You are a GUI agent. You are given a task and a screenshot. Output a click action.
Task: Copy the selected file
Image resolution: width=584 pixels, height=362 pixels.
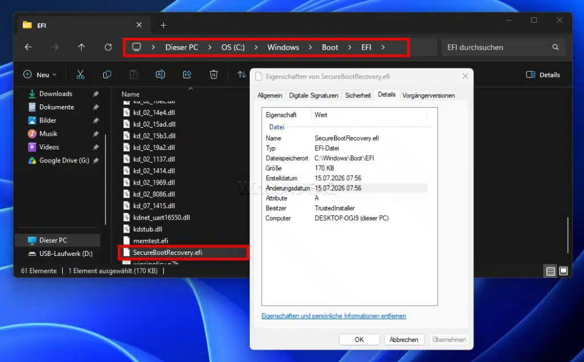click(107, 75)
